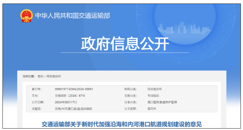Click the 公开日期 field label
The image size is (243, 130).
click(38, 102)
